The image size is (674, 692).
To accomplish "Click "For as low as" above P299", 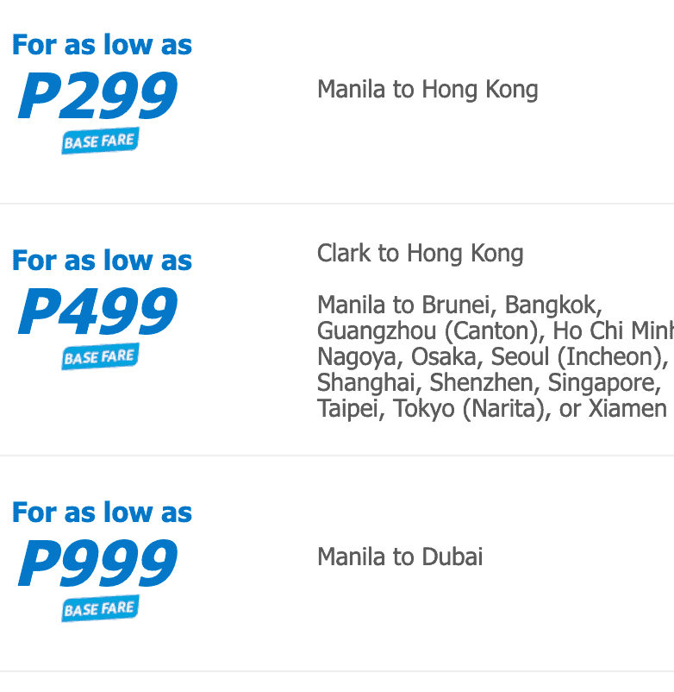I will point(102,45).
